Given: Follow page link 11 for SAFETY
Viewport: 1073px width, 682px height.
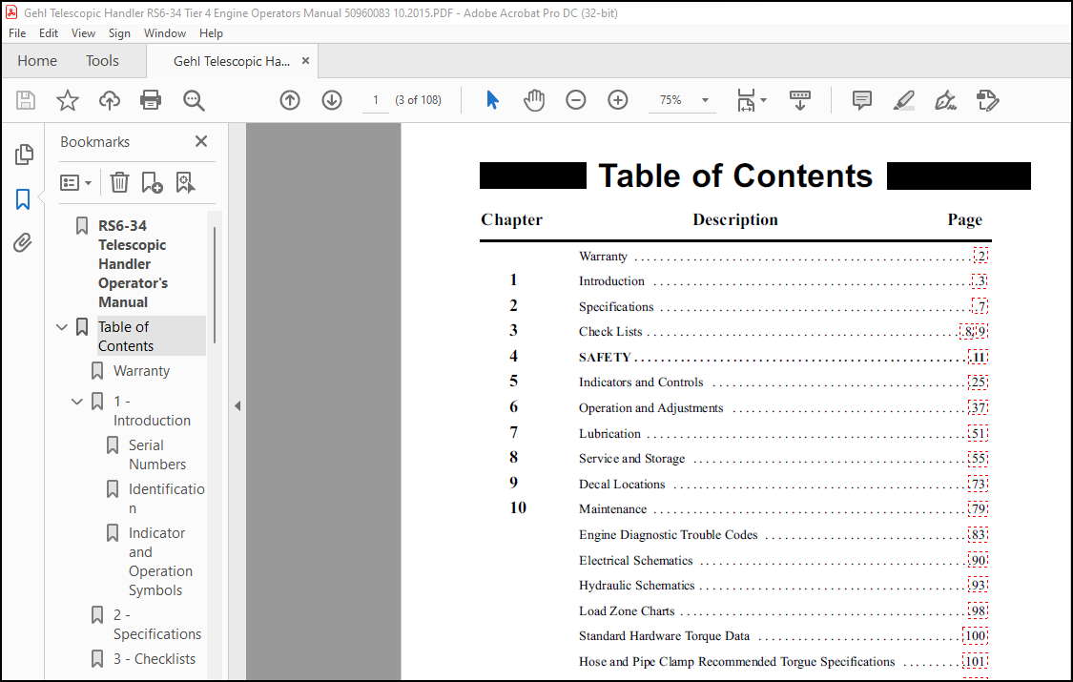Looking at the screenshot, I should point(979,357).
